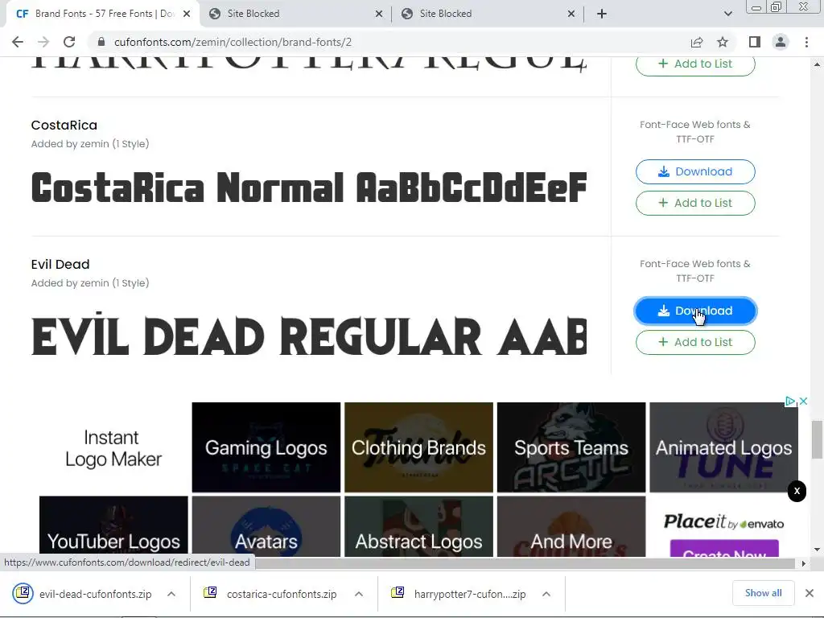Image resolution: width=824 pixels, height=618 pixels.
Task: Close the downloads bar
Action: 810,593
